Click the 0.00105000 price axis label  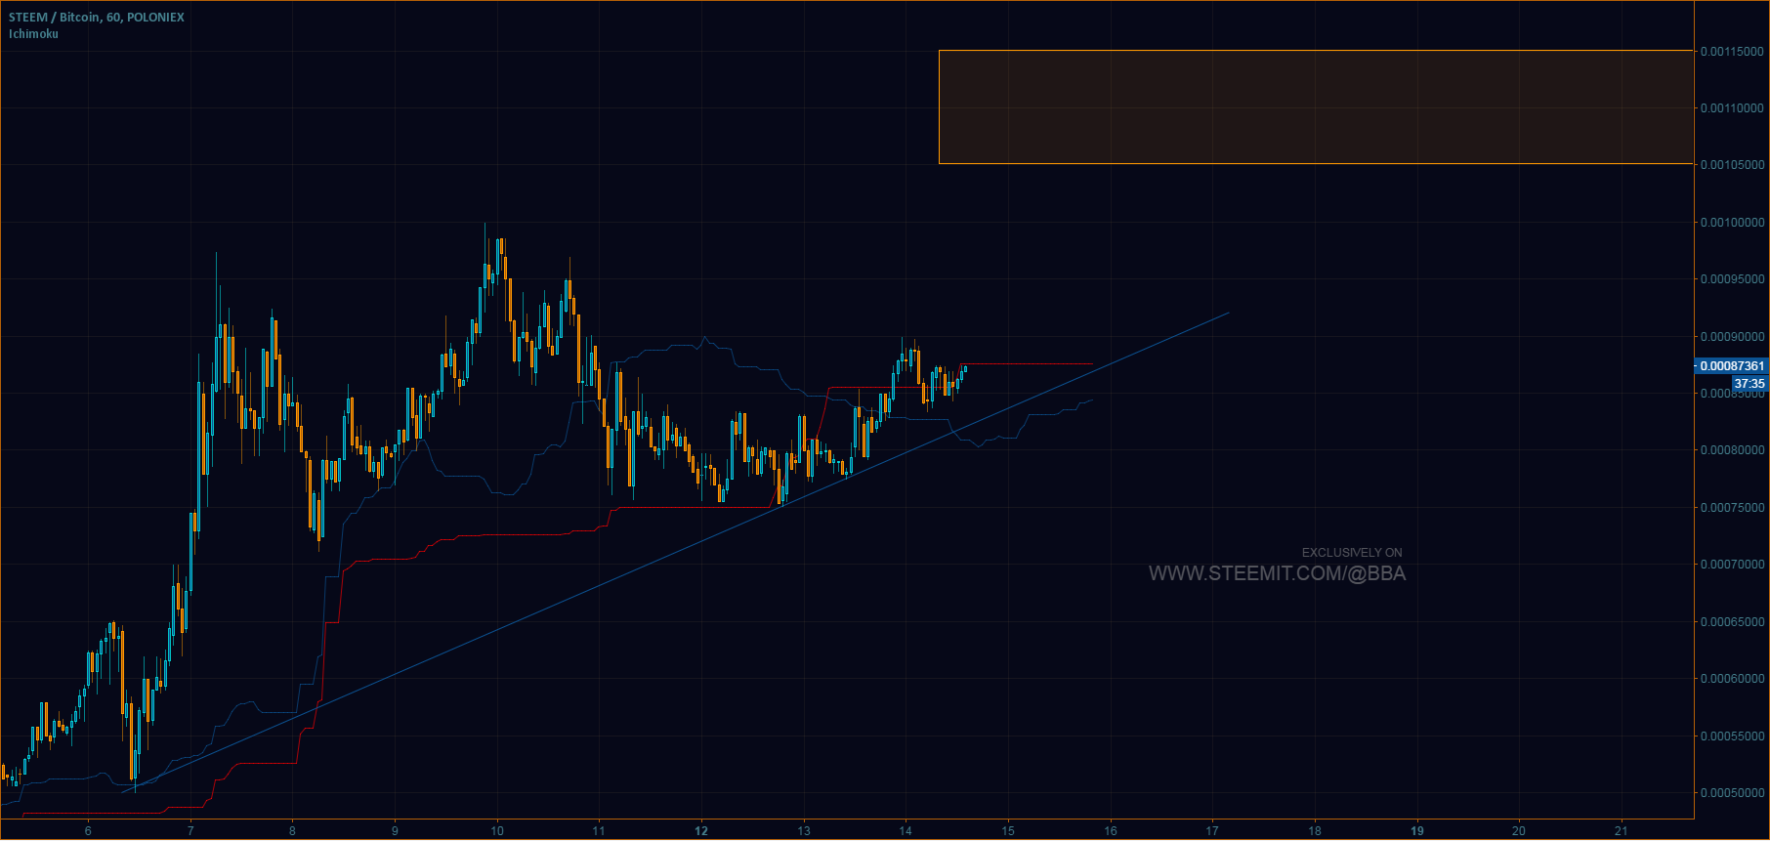point(1732,165)
